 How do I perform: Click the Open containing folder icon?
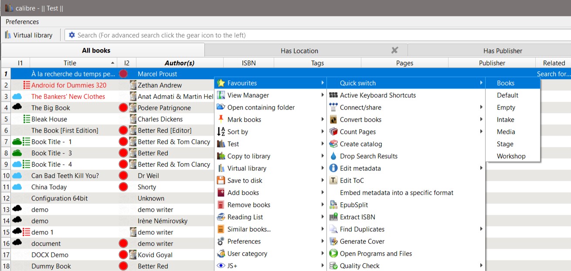[221, 107]
